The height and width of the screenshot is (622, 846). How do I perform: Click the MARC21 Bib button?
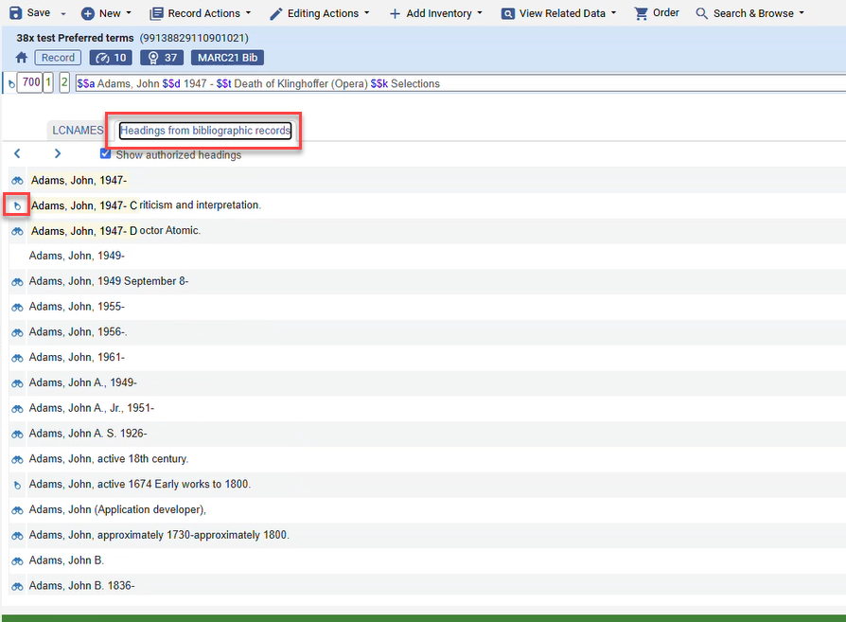[x=227, y=57]
